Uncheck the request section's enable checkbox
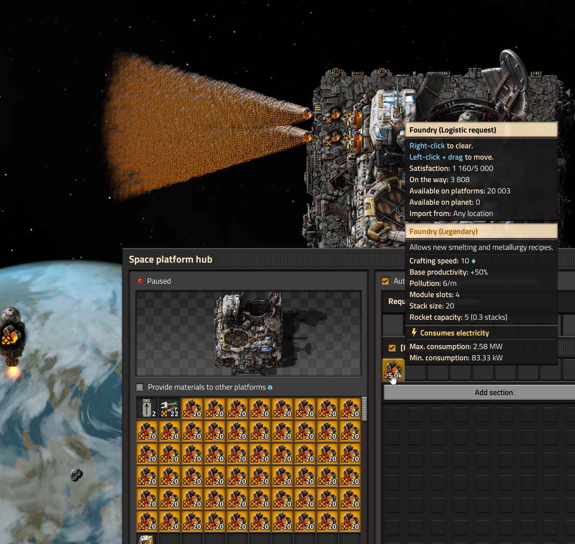575x544 pixels. pyautogui.click(x=392, y=348)
